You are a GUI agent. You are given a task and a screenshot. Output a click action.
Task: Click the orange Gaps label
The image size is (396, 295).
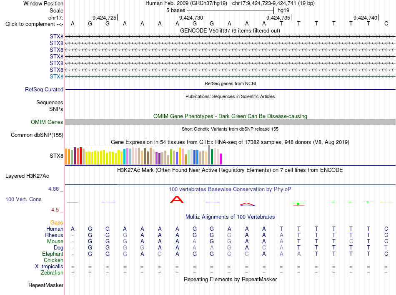[57, 222]
